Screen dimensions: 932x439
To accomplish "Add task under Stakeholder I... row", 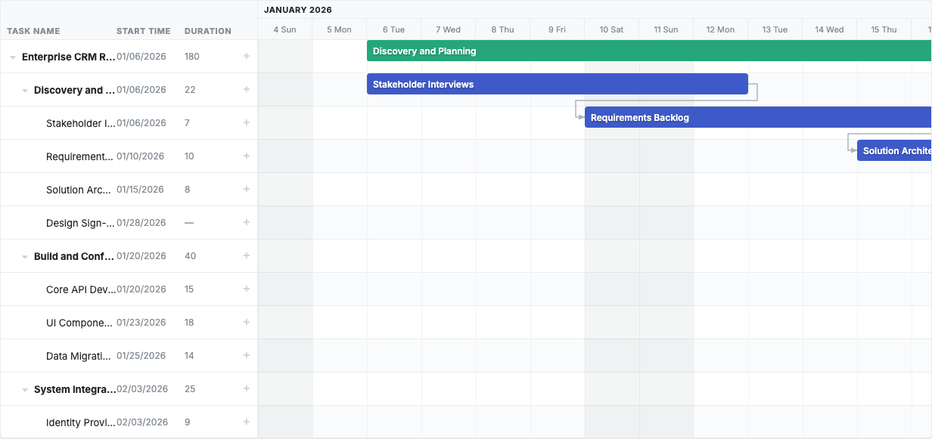I will pyautogui.click(x=246, y=123).
